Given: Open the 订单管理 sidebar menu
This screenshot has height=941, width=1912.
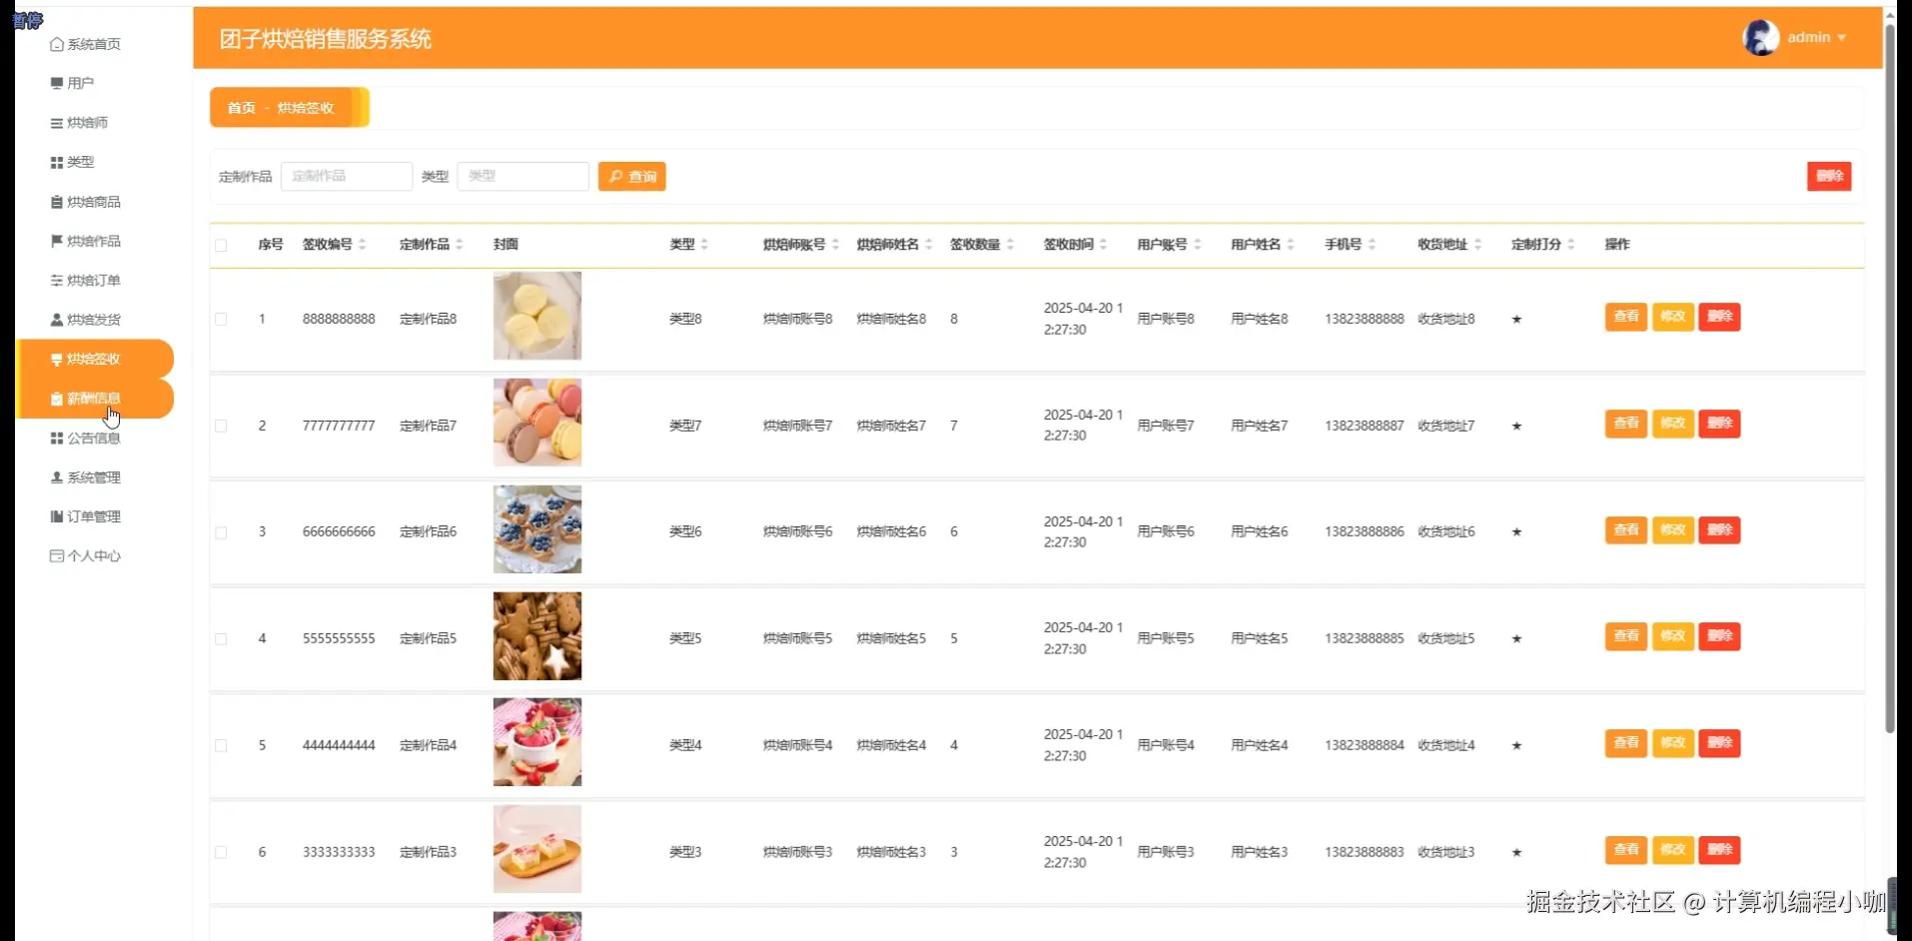Looking at the screenshot, I should pyautogui.click(x=95, y=516).
